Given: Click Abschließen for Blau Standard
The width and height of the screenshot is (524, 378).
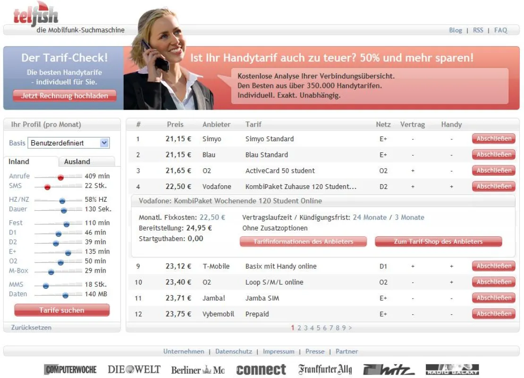Looking at the screenshot, I should coord(494,155).
